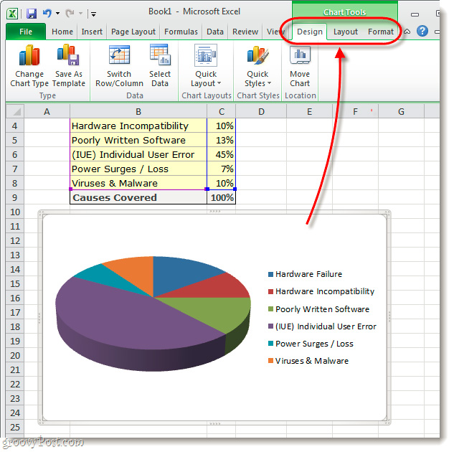Select row 9 header
The height and width of the screenshot is (452, 454).
pos(15,198)
